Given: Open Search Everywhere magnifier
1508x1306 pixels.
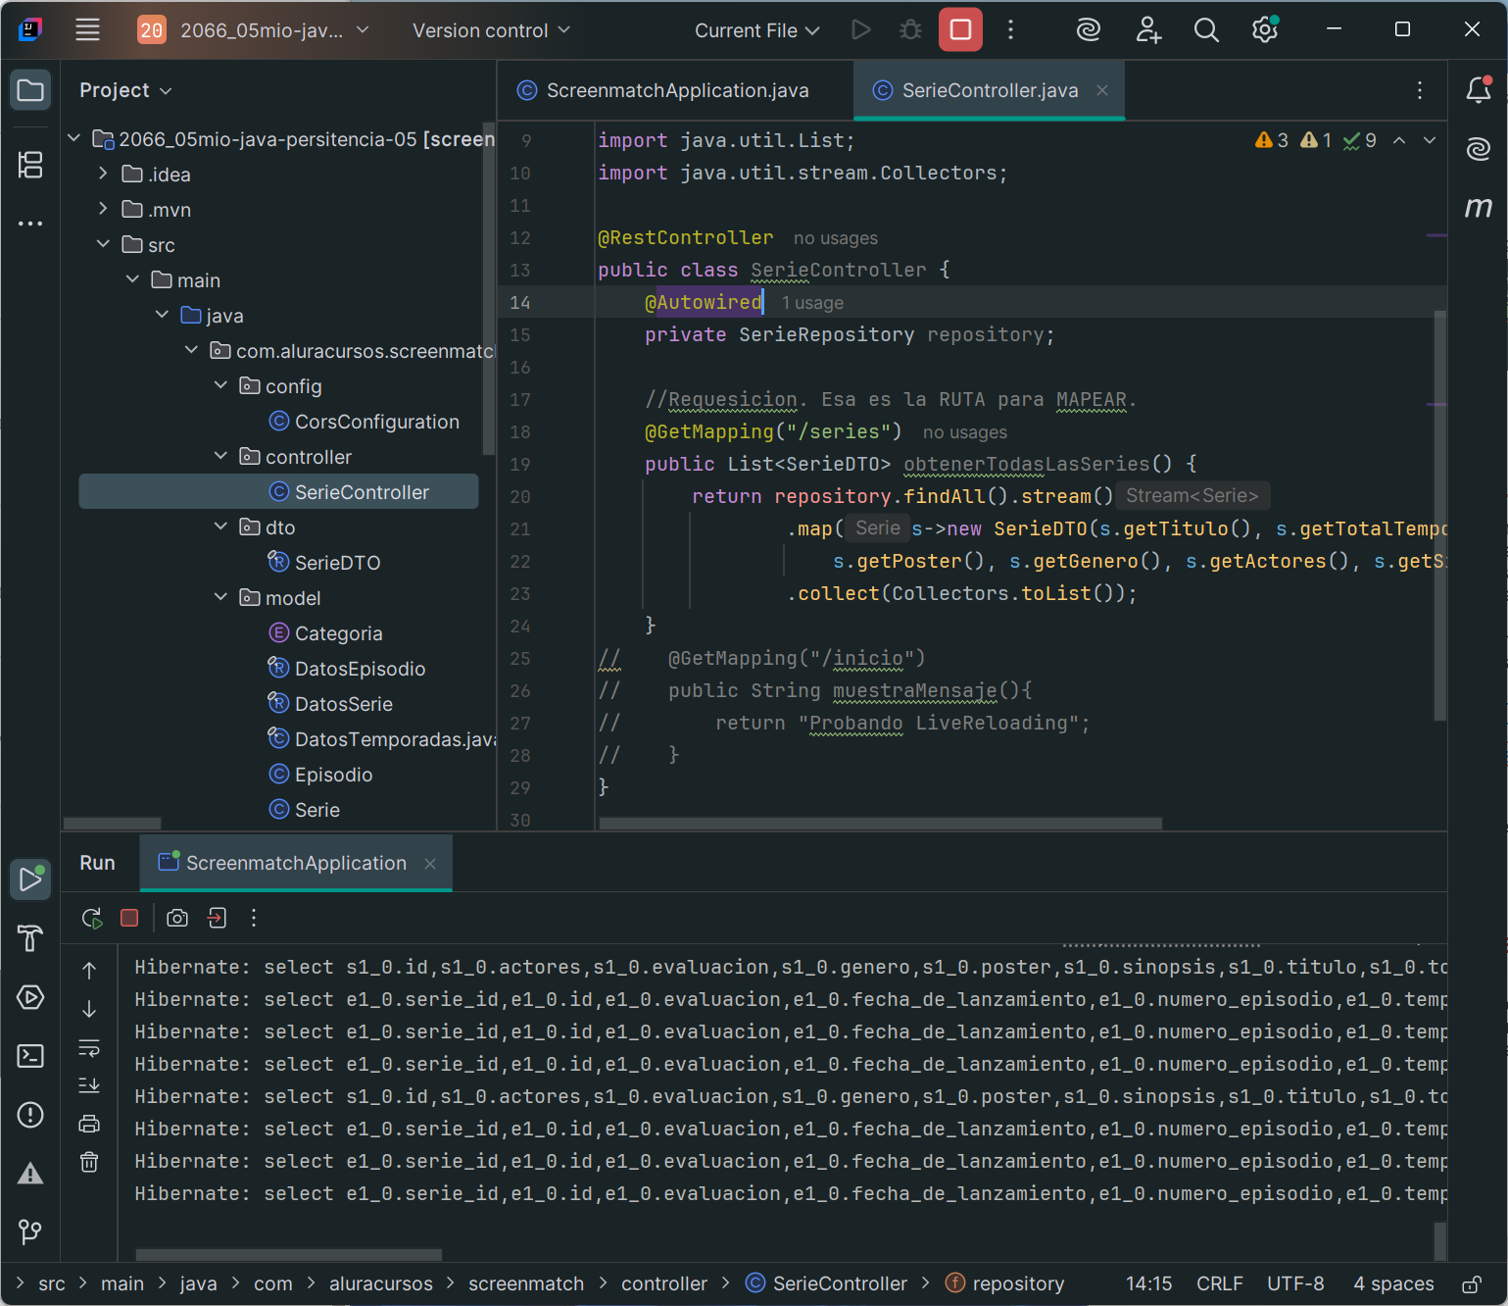Looking at the screenshot, I should pos(1206,29).
